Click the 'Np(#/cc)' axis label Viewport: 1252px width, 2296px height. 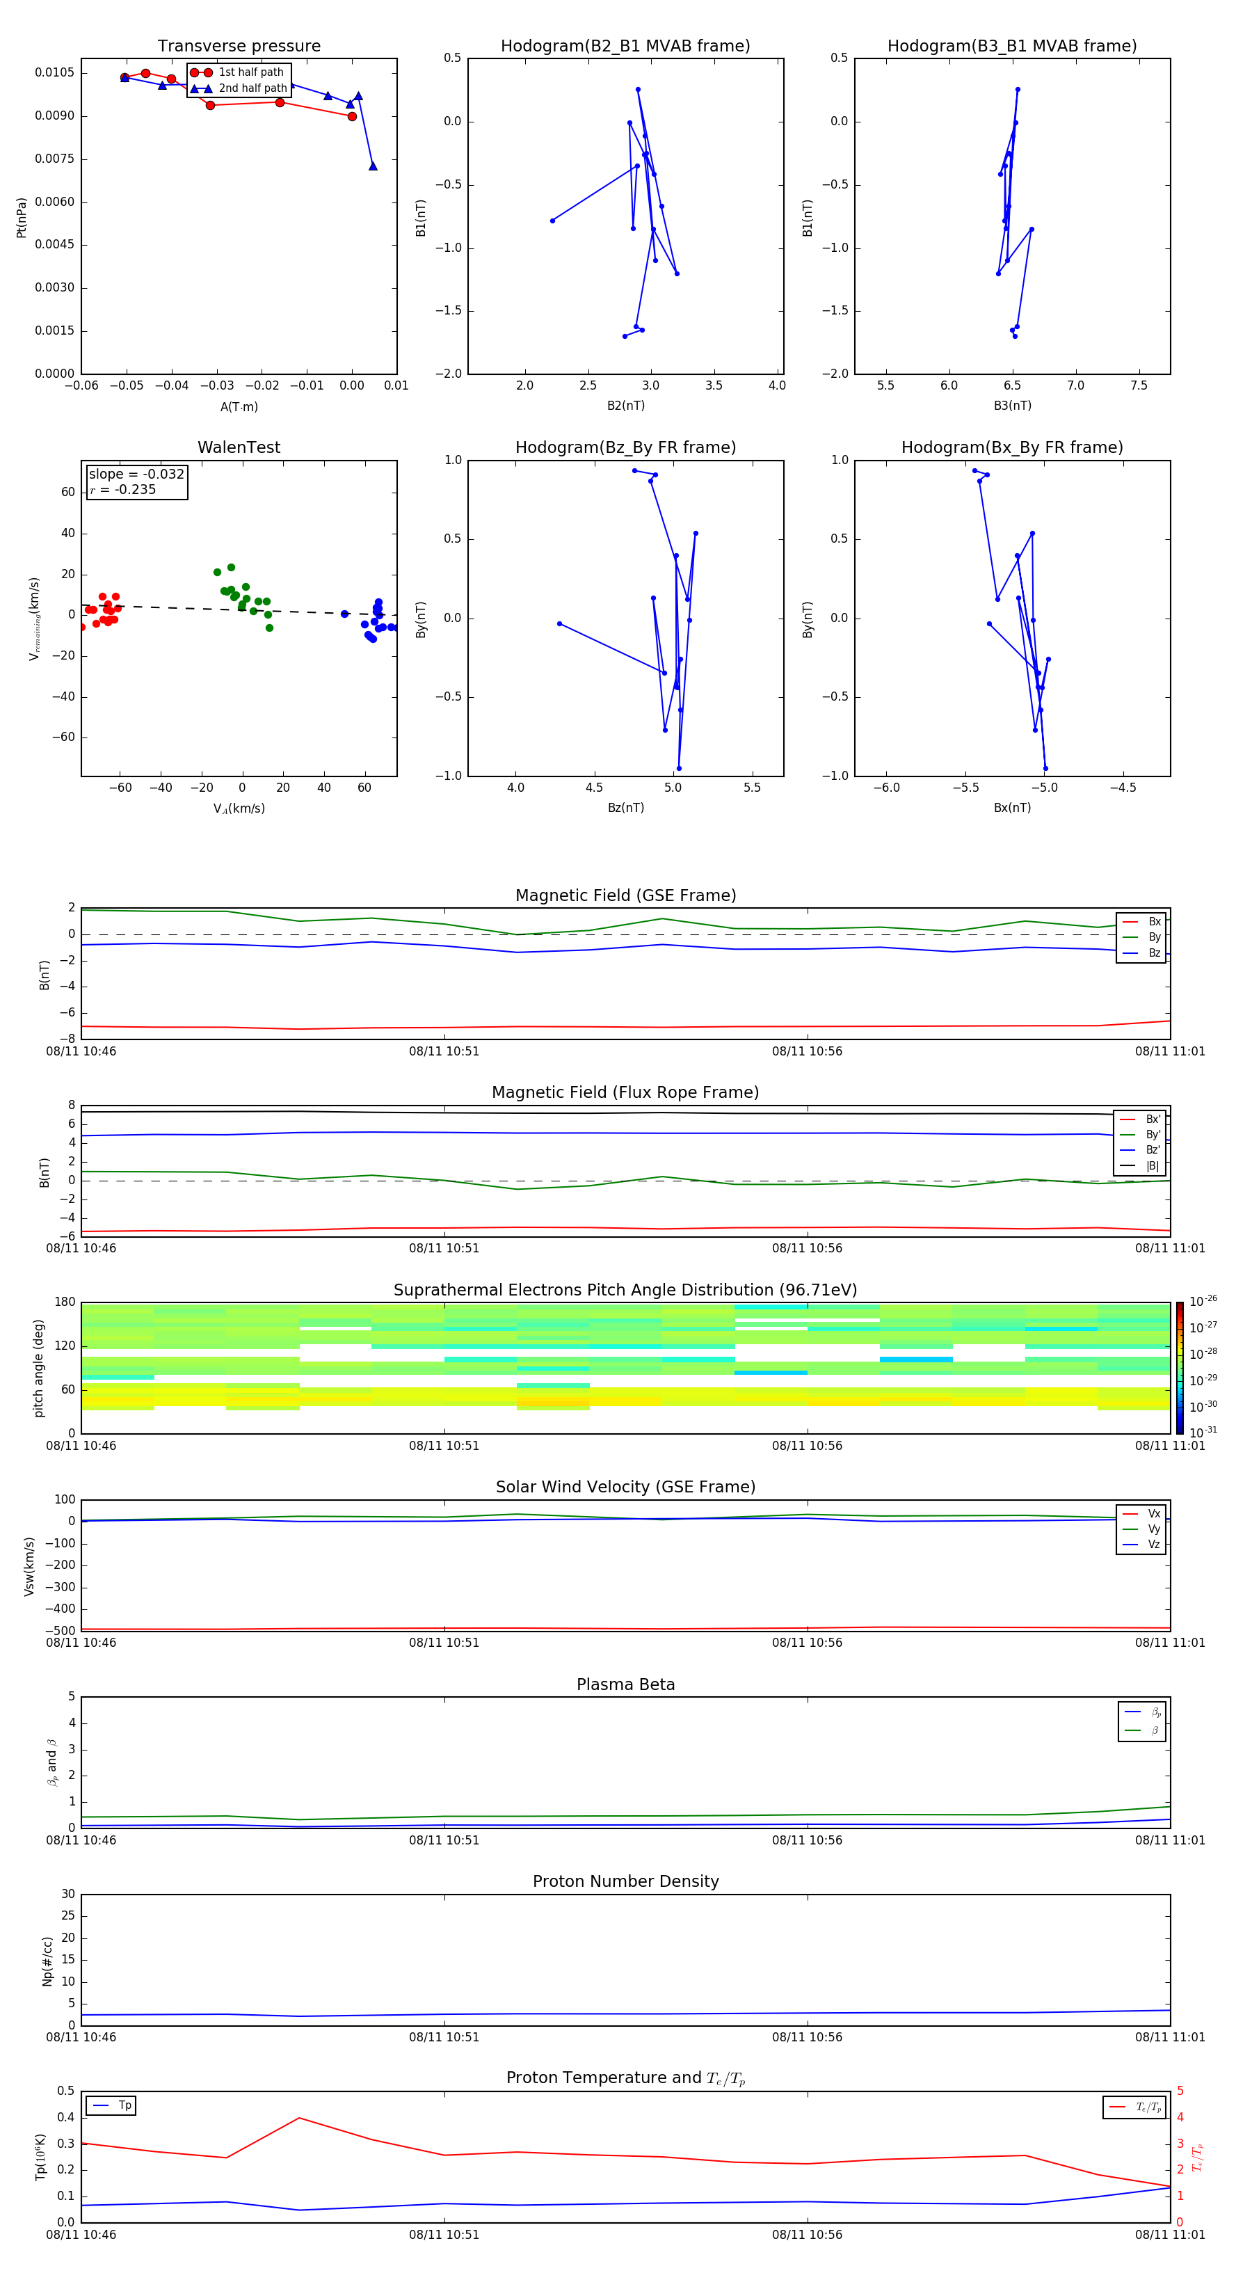tap(47, 1961)
